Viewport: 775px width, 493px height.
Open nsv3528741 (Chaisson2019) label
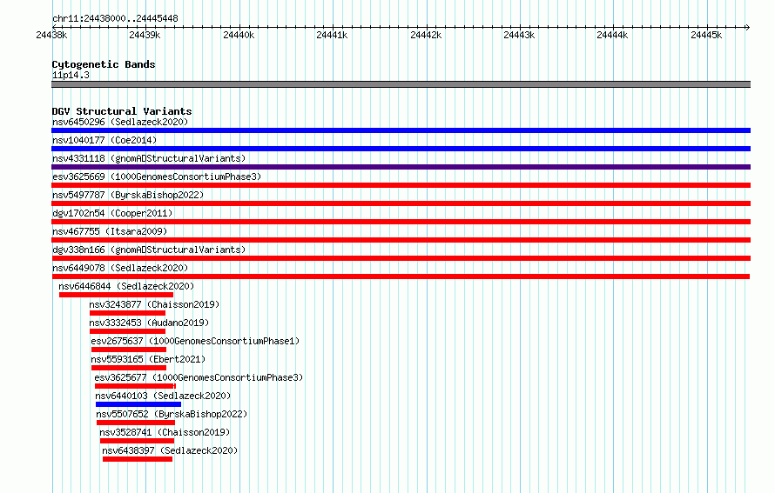point(165,432)
